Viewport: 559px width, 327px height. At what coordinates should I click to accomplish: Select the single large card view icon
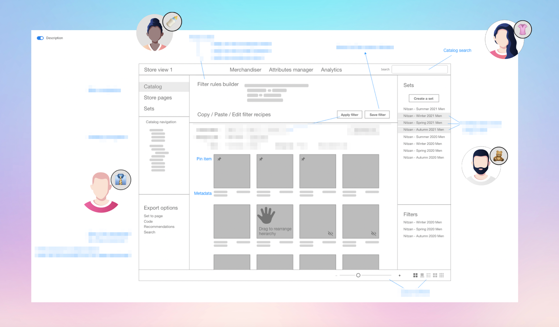(x=422, y=275)
